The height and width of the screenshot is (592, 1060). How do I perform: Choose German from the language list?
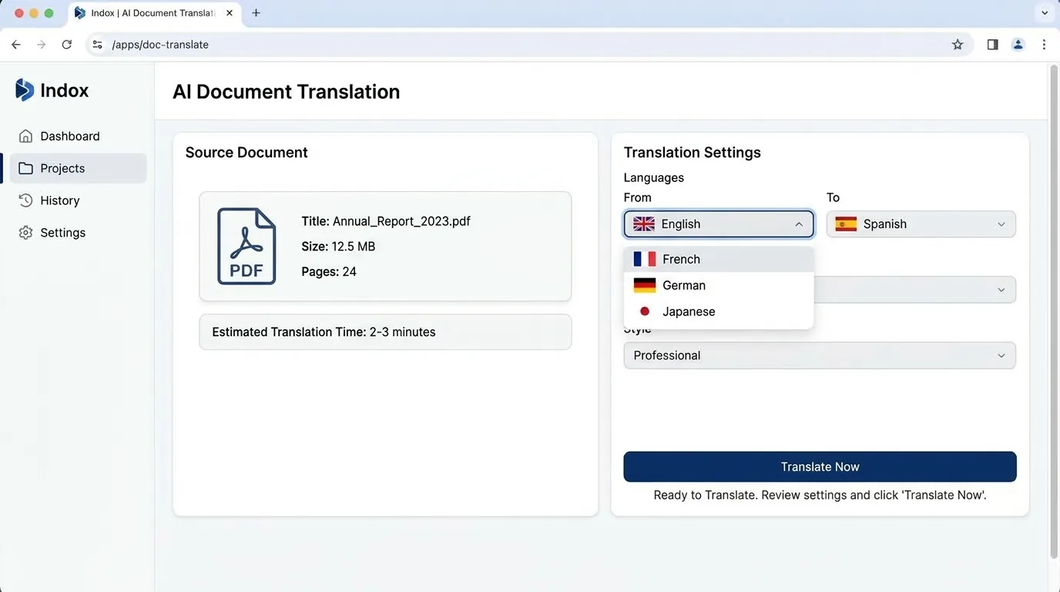click(x=719, y=285)
